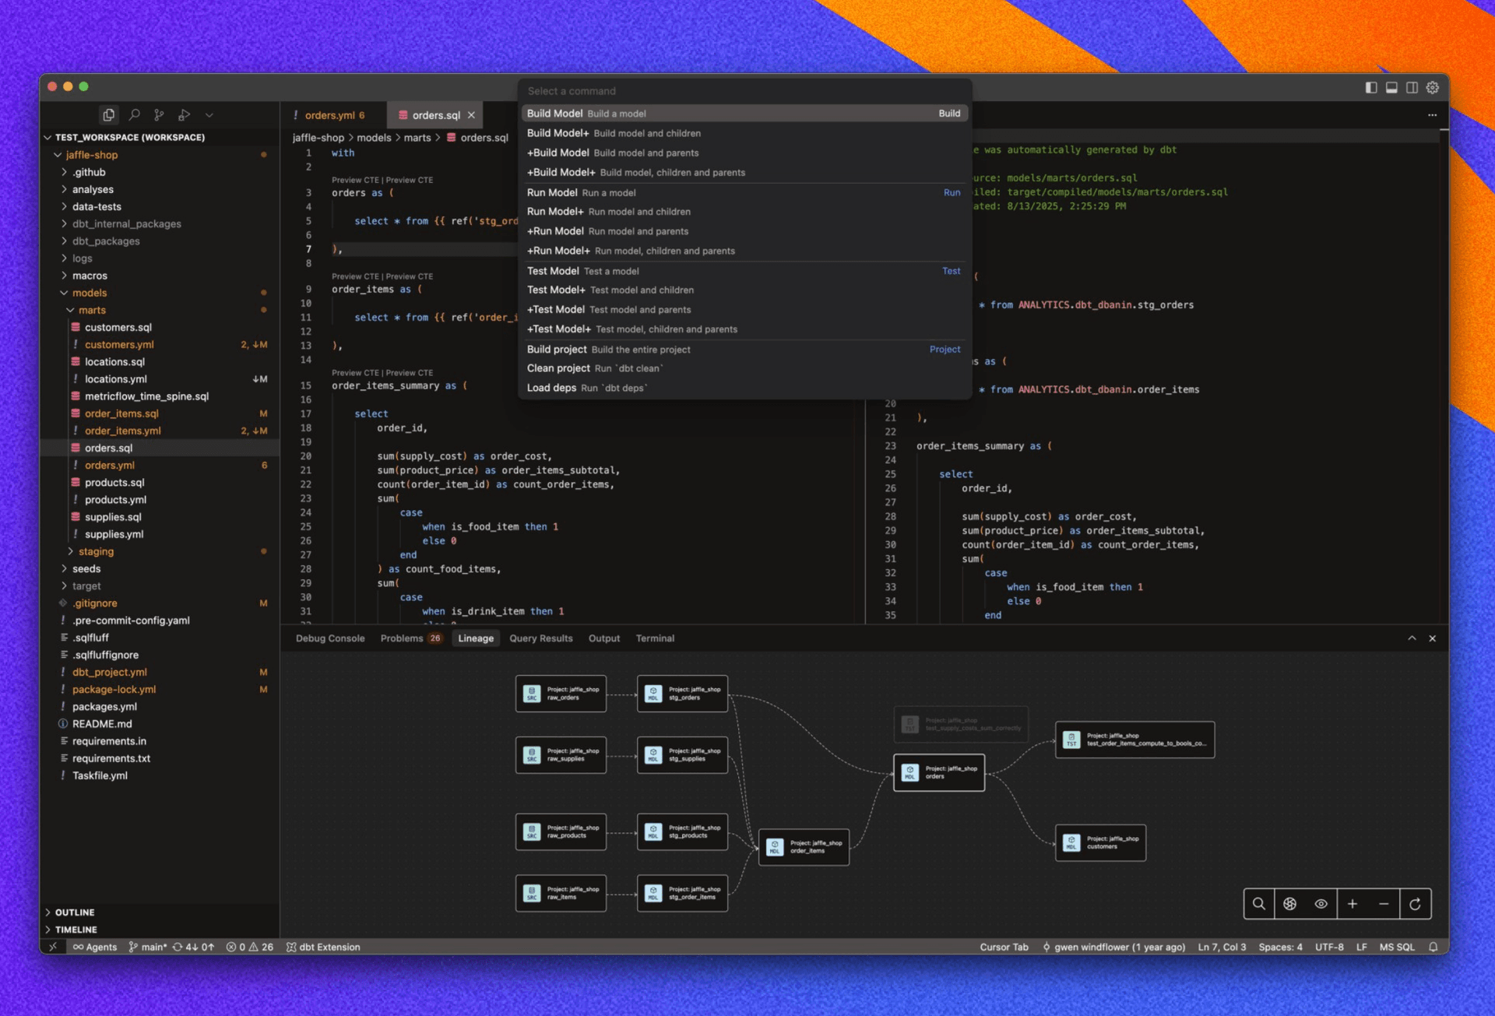Image resolution: width=1495 pixels, height=1016 pixels.
Task: Click Build project in the command list
Action: point(558,349)
